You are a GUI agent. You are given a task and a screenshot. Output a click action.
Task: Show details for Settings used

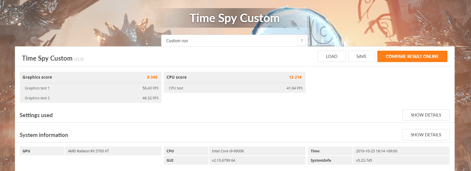(426, 115)
